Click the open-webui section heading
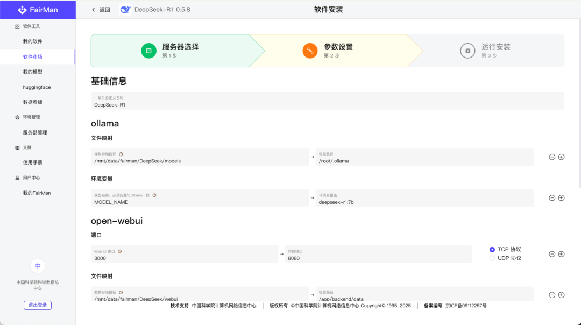 117,221
